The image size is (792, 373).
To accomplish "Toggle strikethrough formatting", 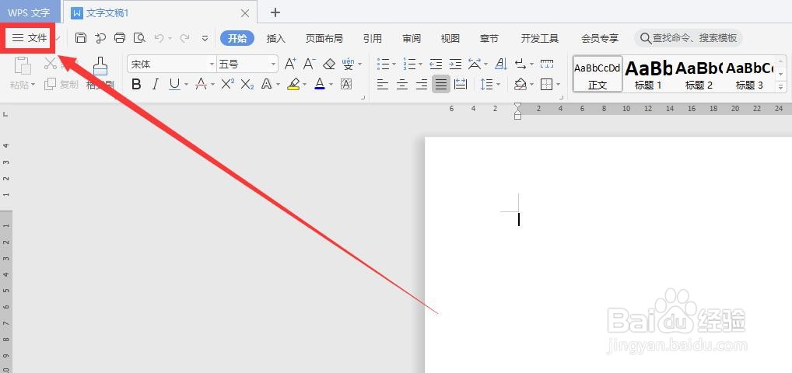I will 201,84.
